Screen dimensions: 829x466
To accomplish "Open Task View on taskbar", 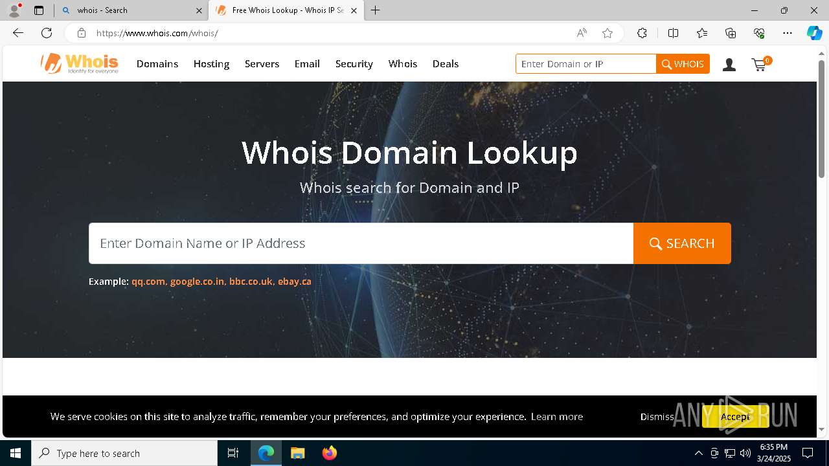I will [x=233, y=453].
